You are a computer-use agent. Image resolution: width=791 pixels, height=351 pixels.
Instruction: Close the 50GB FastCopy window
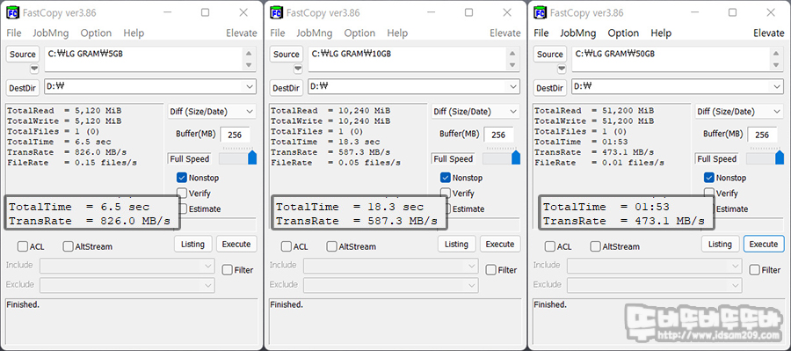pyautogui.click(x=772, y=12)
